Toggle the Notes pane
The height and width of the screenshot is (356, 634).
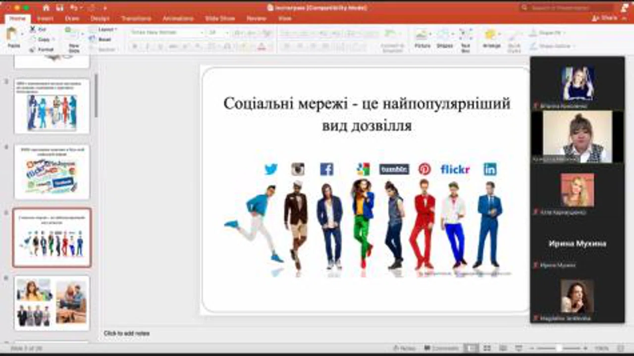point(404,348)
